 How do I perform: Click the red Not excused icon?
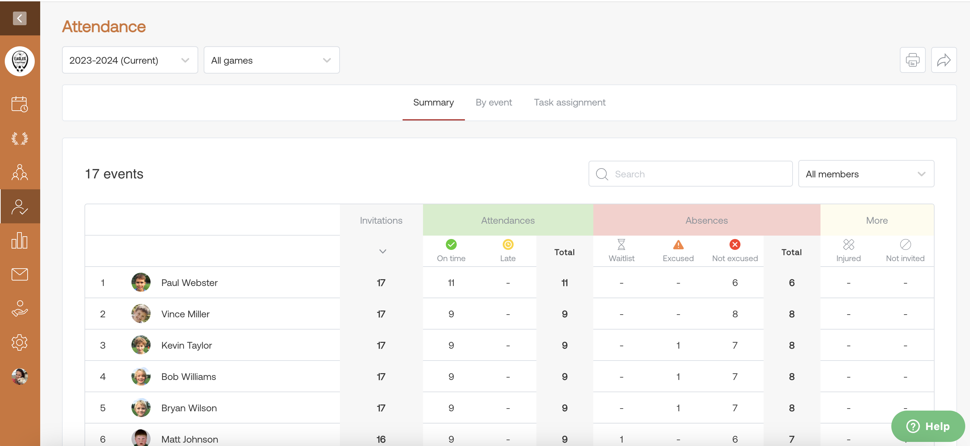735,245
